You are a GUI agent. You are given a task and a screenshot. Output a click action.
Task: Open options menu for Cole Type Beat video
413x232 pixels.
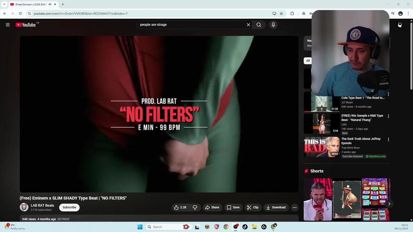[388, 94]
